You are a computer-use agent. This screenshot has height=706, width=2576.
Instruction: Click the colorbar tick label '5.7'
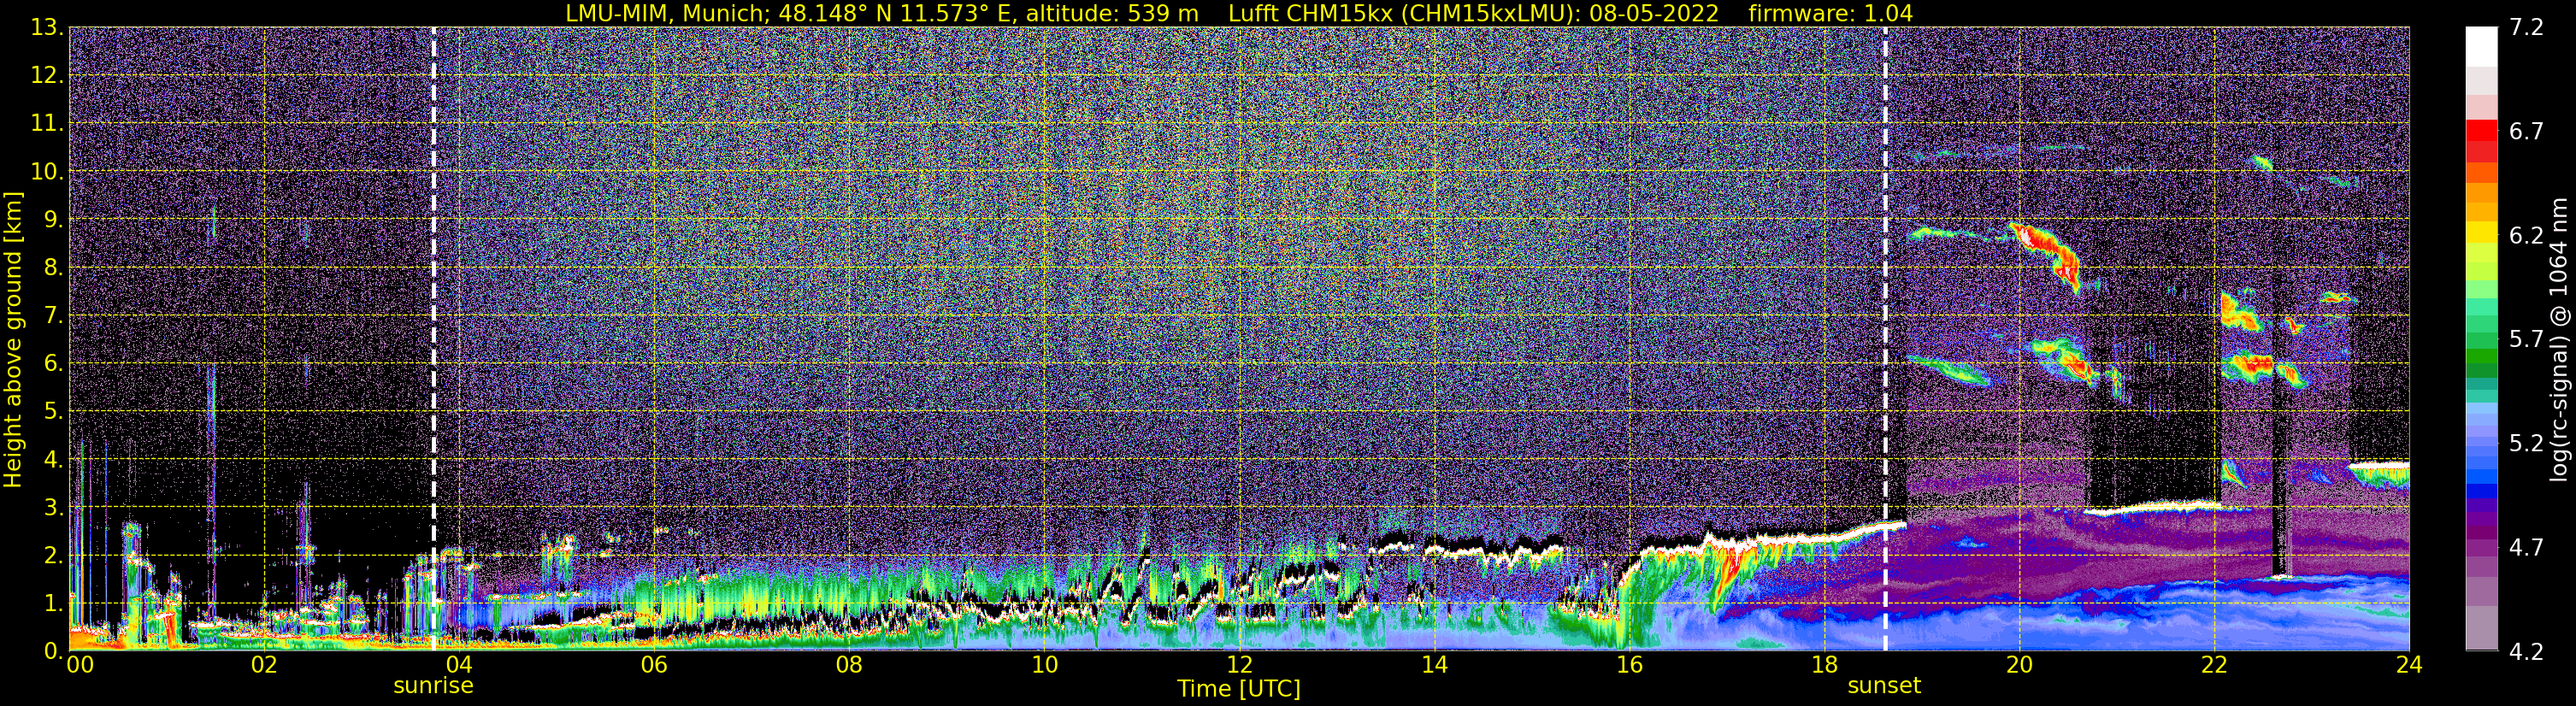2526,340
